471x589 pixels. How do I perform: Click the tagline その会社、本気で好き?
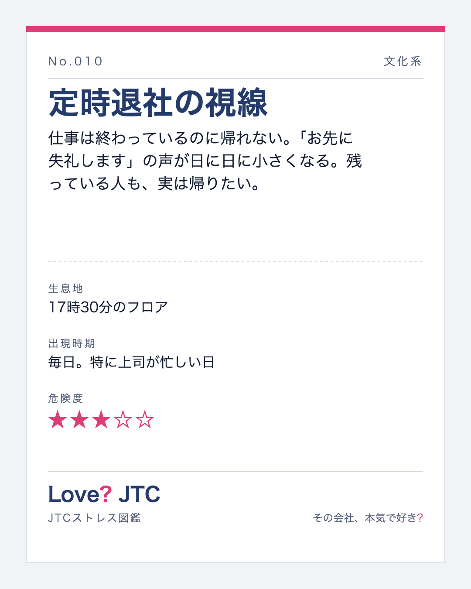pos(365,518)
